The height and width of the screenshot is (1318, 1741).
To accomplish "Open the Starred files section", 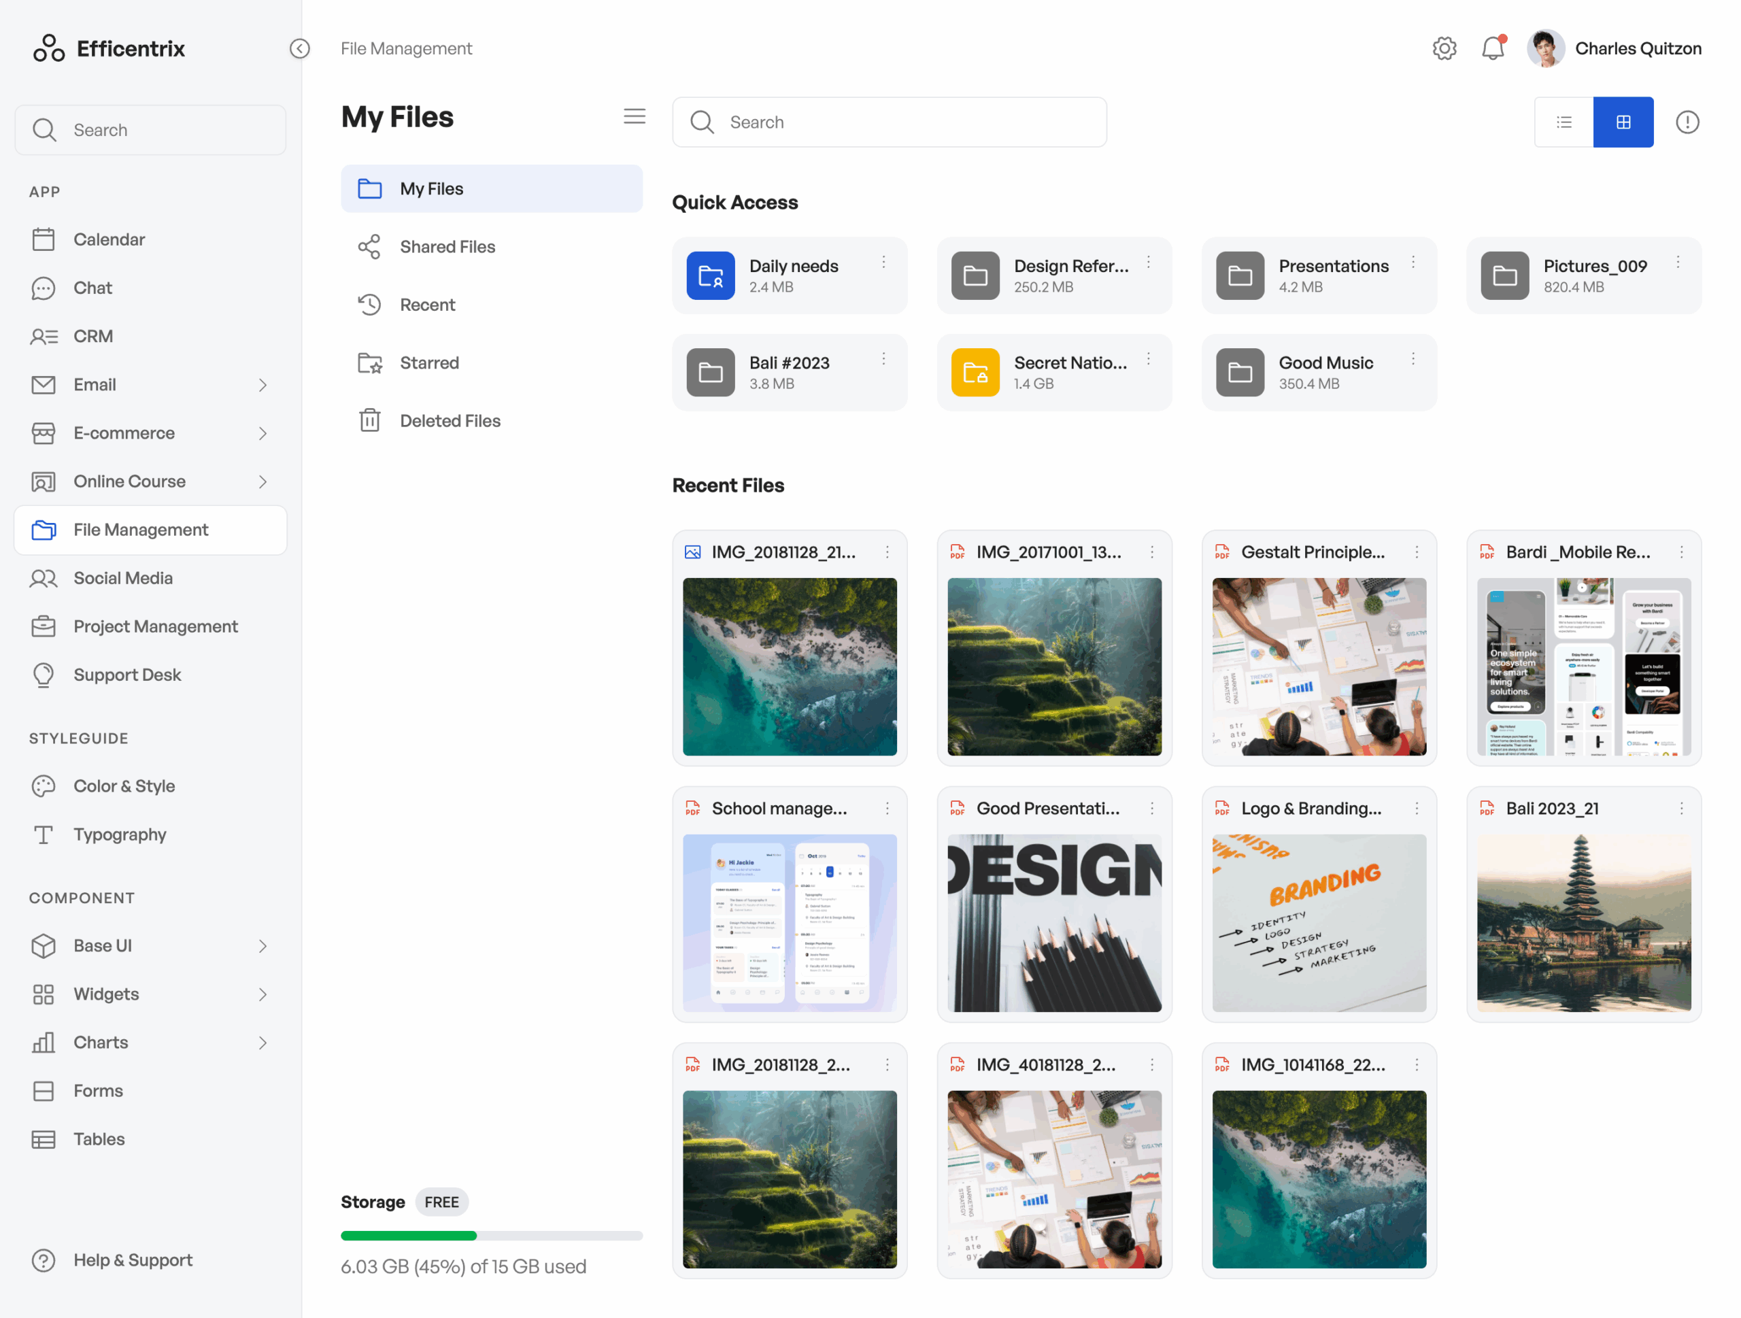I will pos(430,362).
